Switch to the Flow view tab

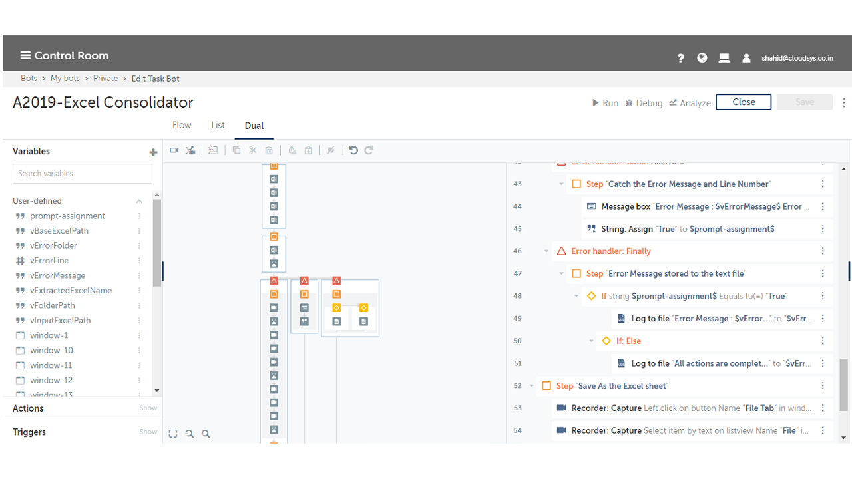[x=182, y=125]
